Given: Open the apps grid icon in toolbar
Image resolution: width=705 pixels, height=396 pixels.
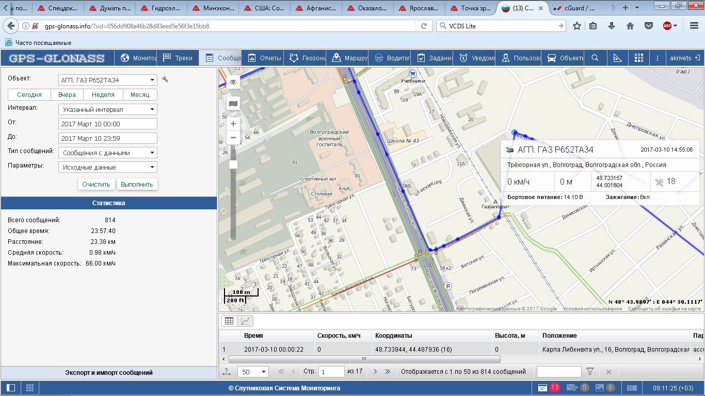Looking at the screenshot, I should coord(639,58).
